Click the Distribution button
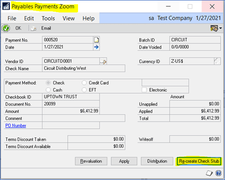The image size is (225, 180). coord(157,161)
